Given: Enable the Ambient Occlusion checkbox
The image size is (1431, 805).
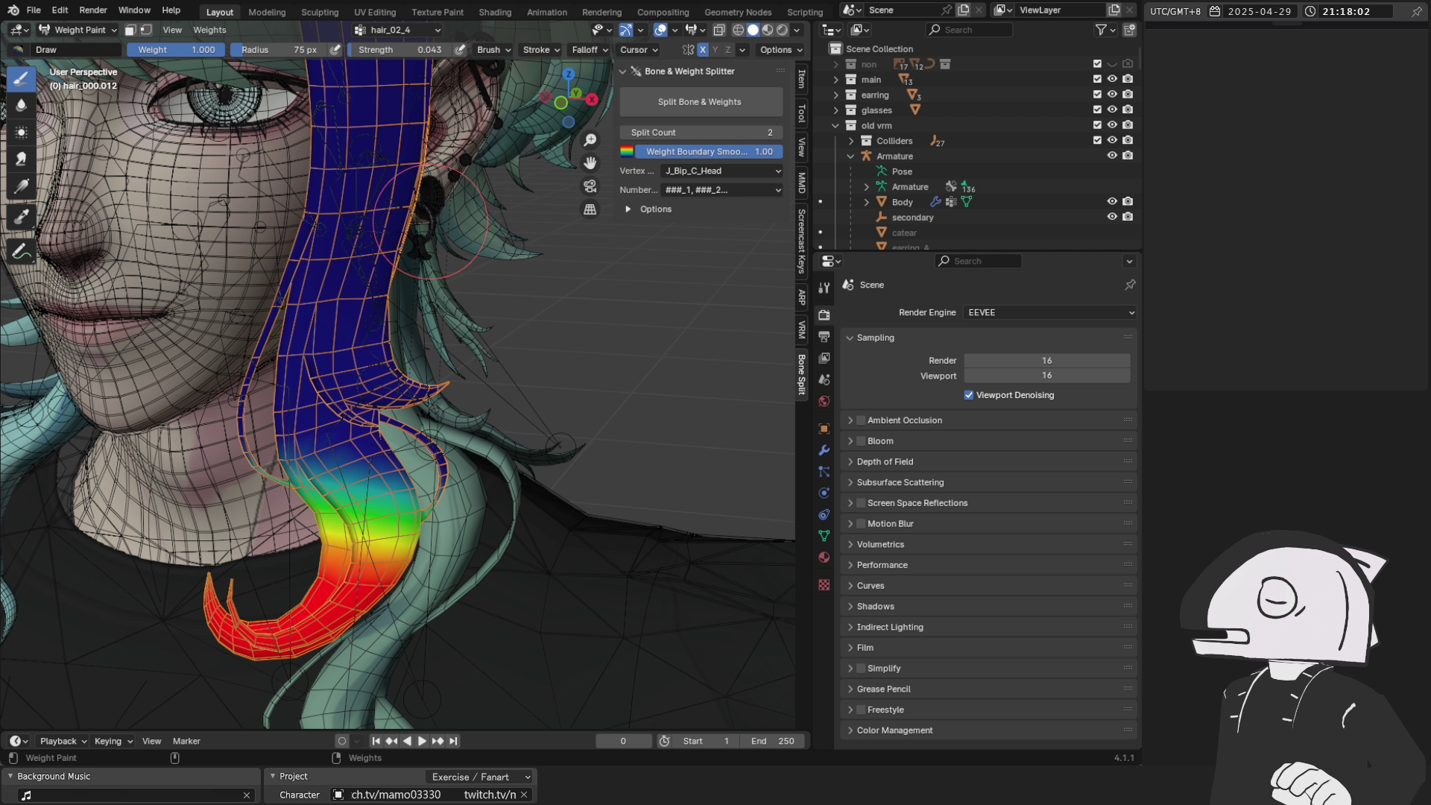Looking at the screenshot, I should pyautogui.click(x=861, y=420).
